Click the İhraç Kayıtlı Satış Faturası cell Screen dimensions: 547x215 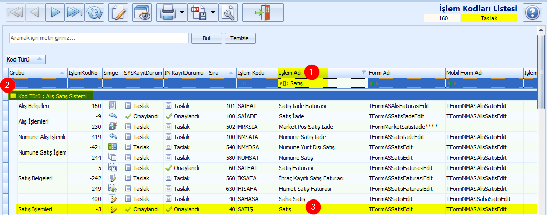pyautogui.click(x=323, y=178)
